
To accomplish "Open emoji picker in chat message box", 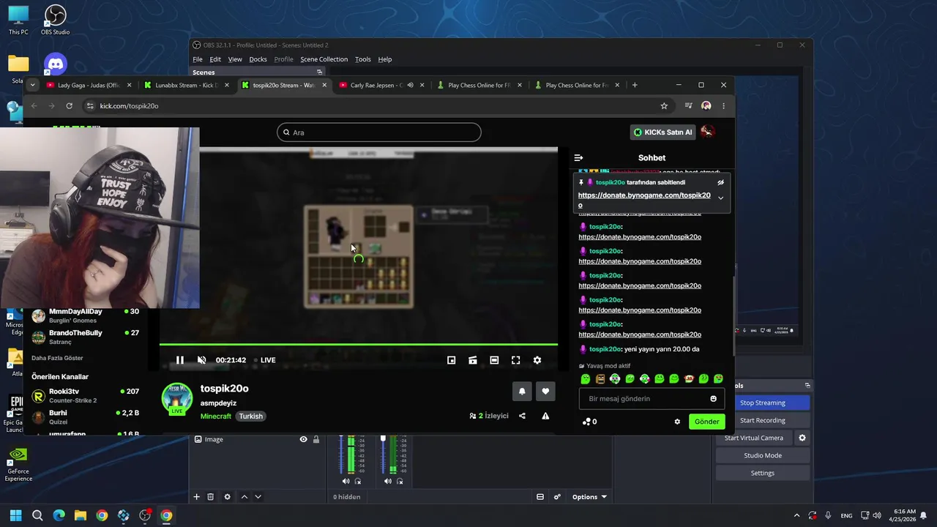I will pyautogui.click(x=713, y=399).
